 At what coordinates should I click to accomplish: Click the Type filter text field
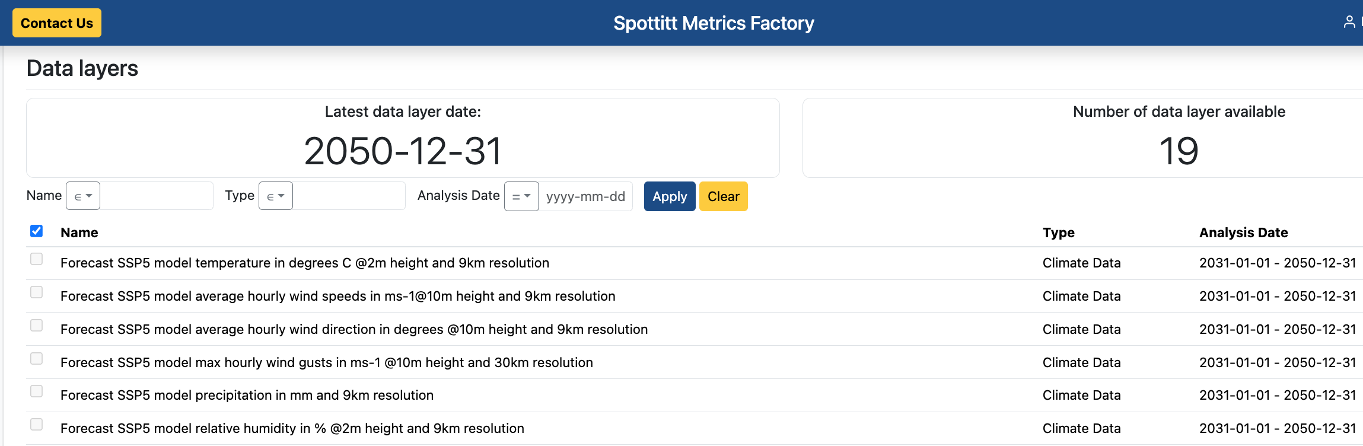349,196
